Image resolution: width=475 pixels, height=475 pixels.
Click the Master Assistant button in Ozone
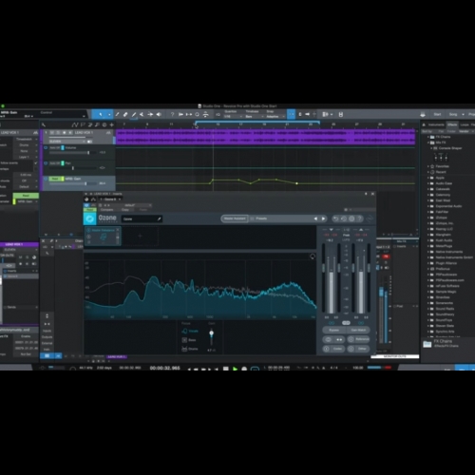(x=235, y=218)
